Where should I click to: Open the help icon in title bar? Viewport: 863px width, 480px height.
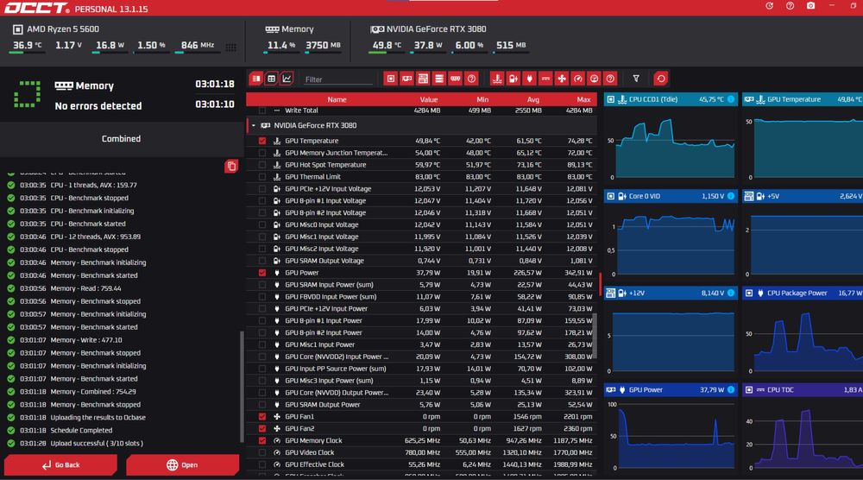[790, 6]
